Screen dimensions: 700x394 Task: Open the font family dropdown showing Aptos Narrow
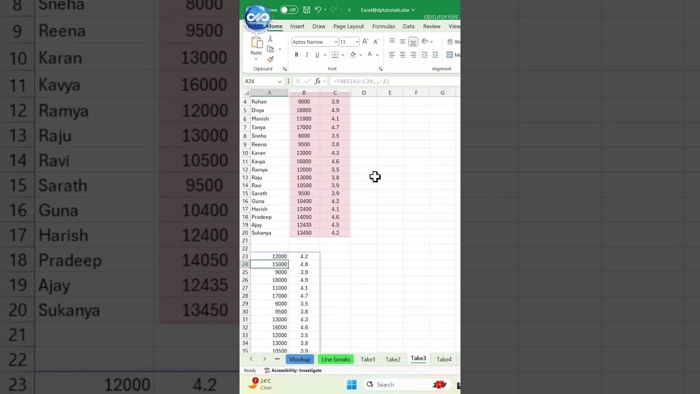click(x=336, y=42)
